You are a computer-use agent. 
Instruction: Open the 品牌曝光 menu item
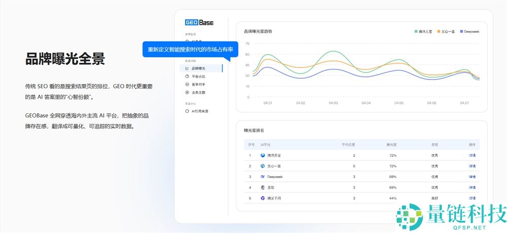[x=201, y=68]
